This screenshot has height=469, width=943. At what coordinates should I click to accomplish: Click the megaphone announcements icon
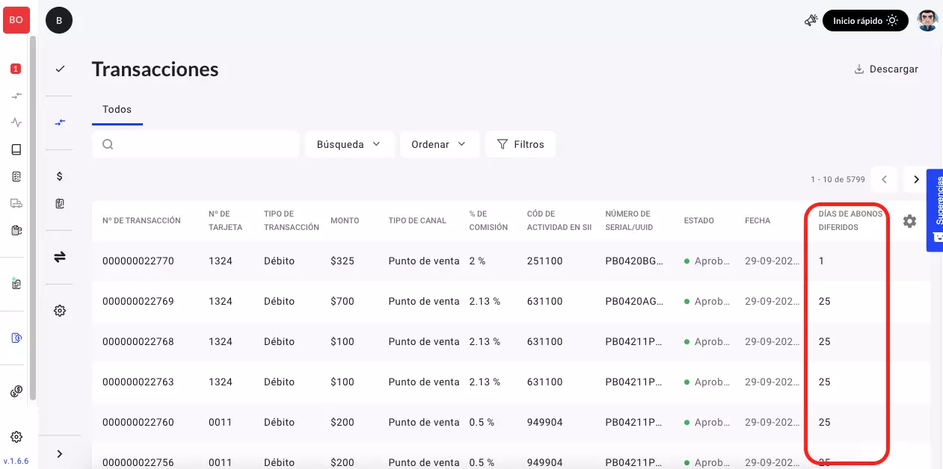pyautogui.click(x=811, y=21)
